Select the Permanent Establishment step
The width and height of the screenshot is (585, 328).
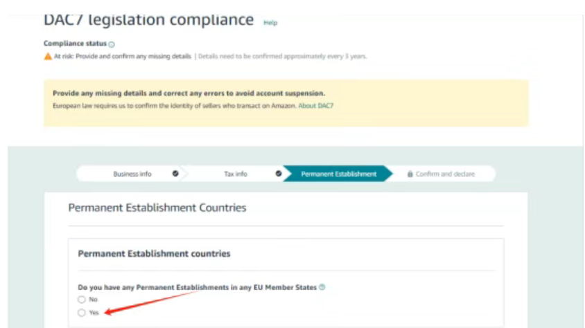338,174
